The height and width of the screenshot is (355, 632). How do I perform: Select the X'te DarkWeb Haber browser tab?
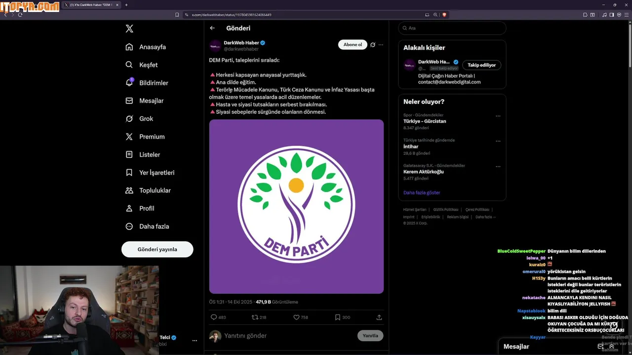92,5
